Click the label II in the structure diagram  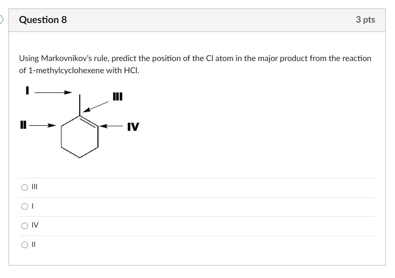pyautogui.click(x=23, y=125)
